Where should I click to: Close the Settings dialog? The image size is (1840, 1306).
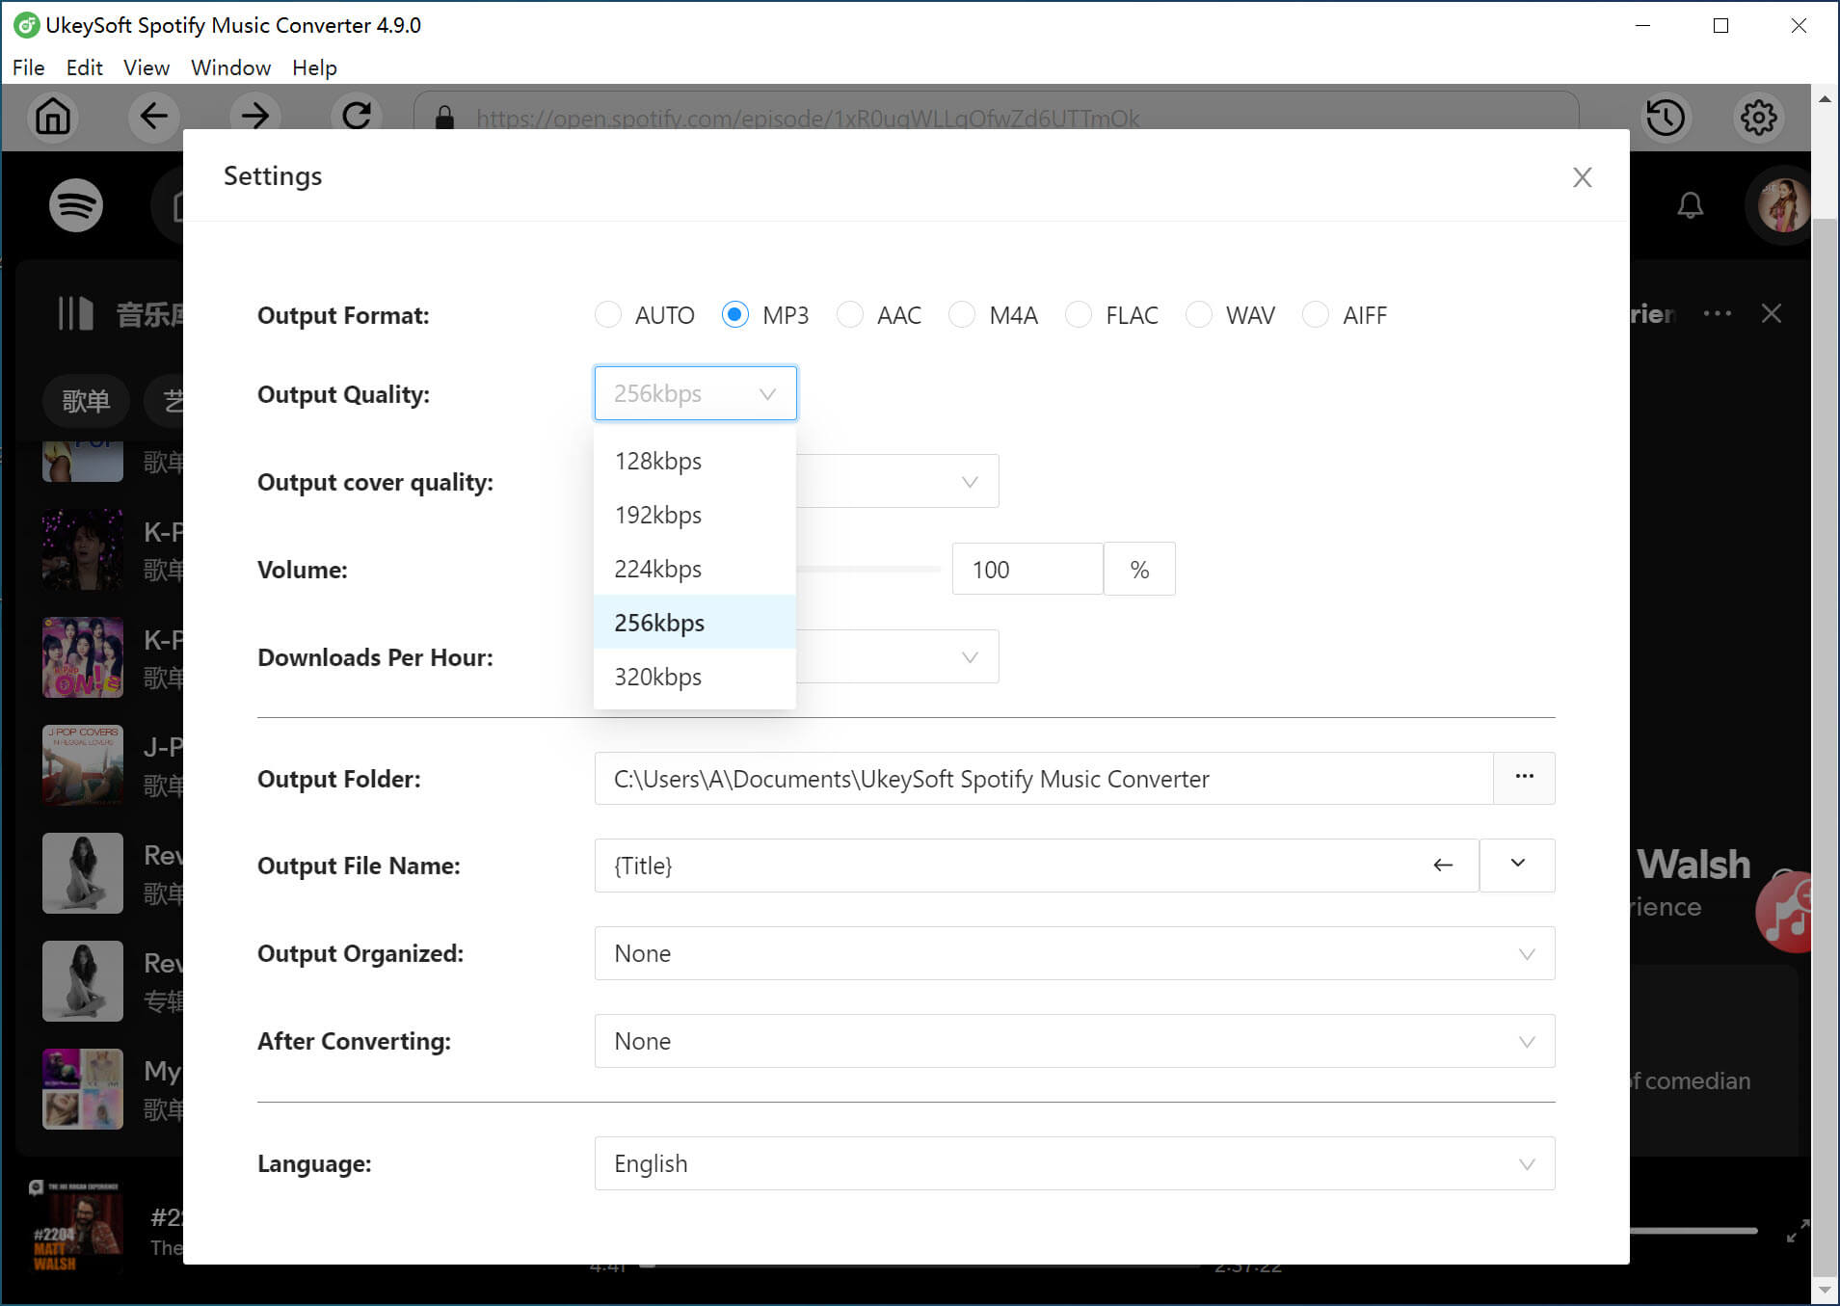pos(1582,177)
